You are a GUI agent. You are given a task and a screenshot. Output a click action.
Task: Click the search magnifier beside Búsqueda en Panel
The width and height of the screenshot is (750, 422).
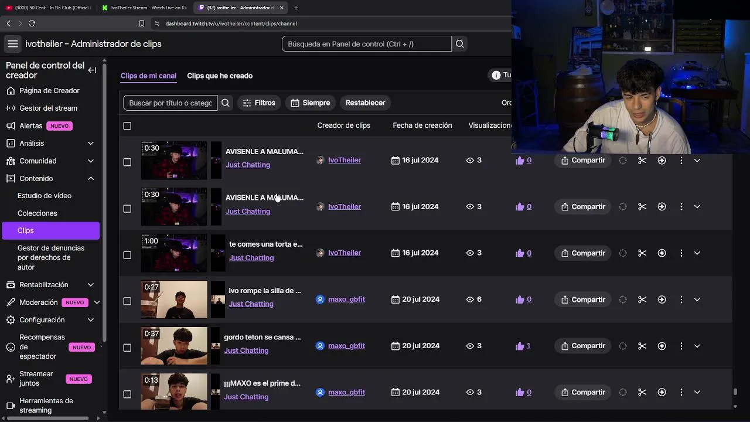pyautogui.click(x=460, y=44)
